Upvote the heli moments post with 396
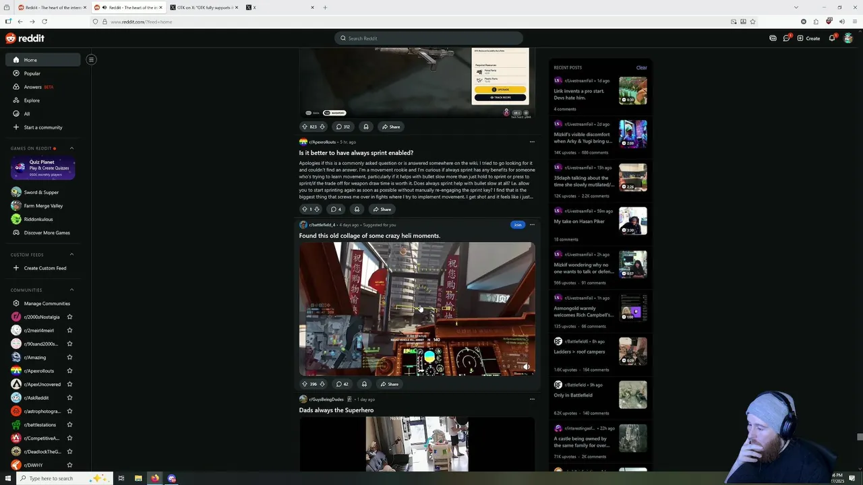 tap(304, 384)
